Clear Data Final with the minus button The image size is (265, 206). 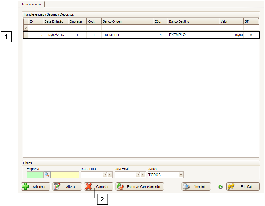click(x=143, y=175)
